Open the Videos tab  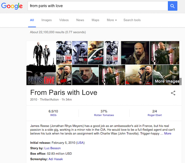click(64, 20)
